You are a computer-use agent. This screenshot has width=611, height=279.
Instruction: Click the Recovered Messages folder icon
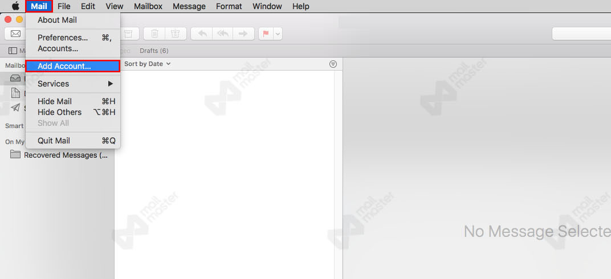(15, 154)
